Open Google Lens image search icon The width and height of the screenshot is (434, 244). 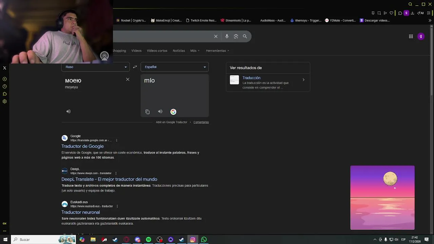(x=236, y=36)
